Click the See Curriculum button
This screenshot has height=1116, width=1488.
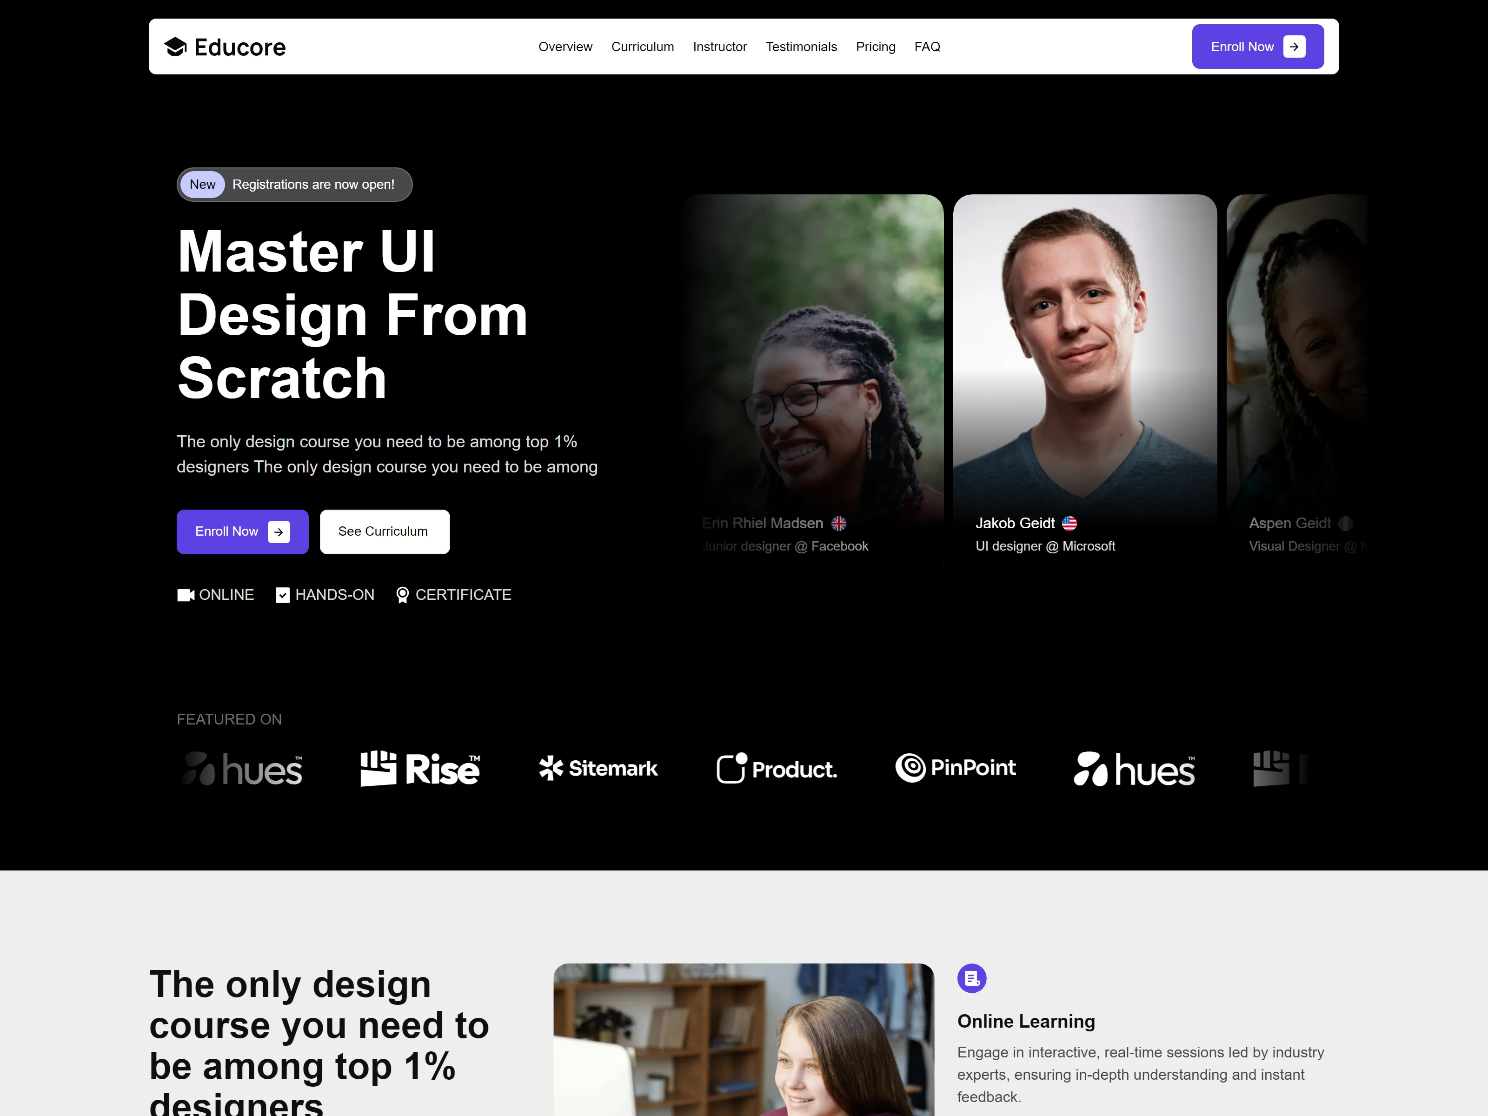click(x=385, y=532)
